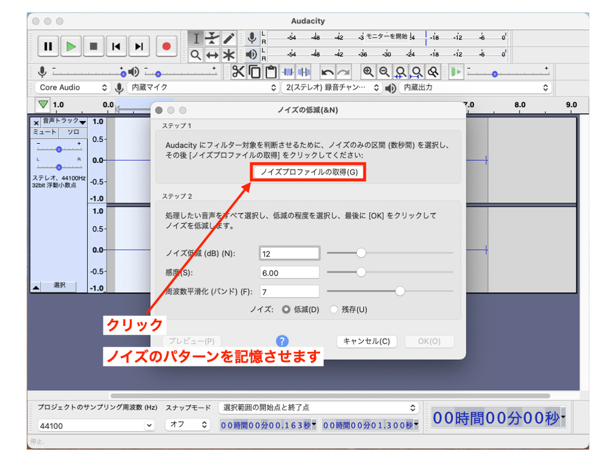Click the Silence audio icon
616x462 pixels.
(304, 72)
